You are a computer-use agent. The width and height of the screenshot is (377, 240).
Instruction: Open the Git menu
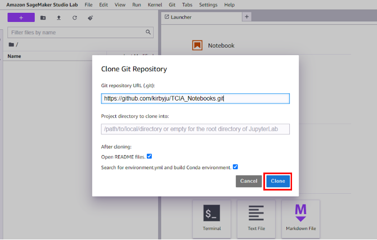tap(172, 5)
